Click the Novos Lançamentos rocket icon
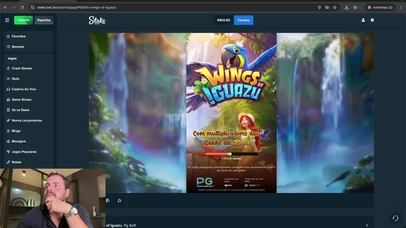This screenshot has height=228, width=406. click(x=9, y=121)
